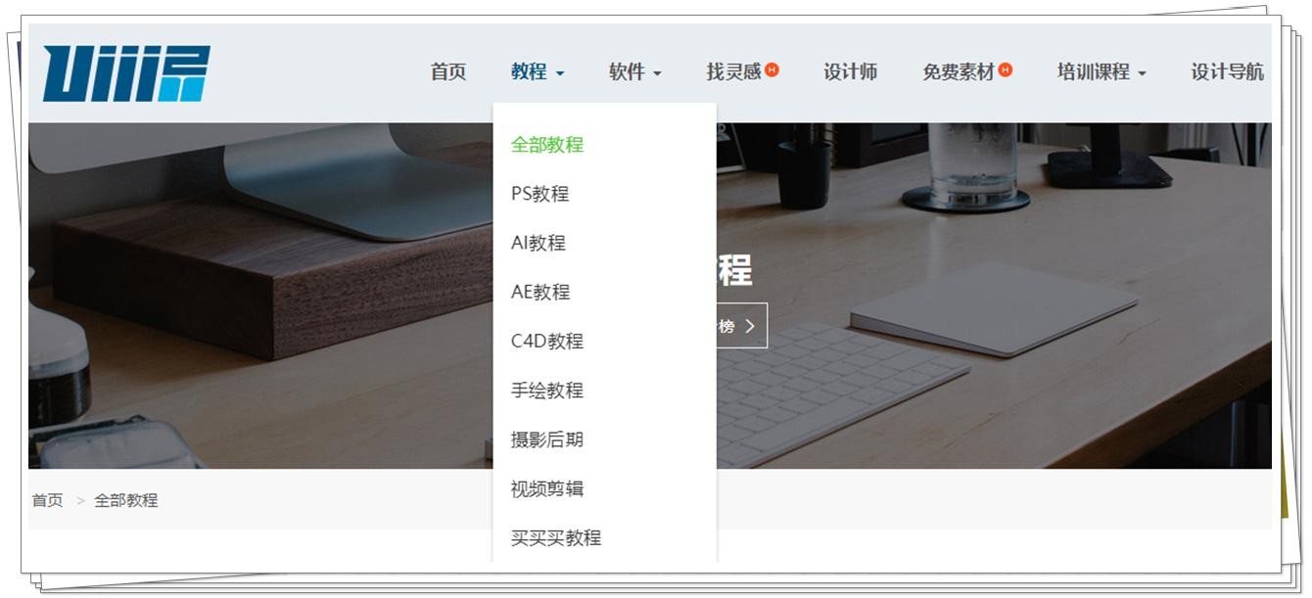Open the 培训课程 dropdown menu
Image resolution: width=1312 pixels, height=598 pixels.
point(1101,72)
